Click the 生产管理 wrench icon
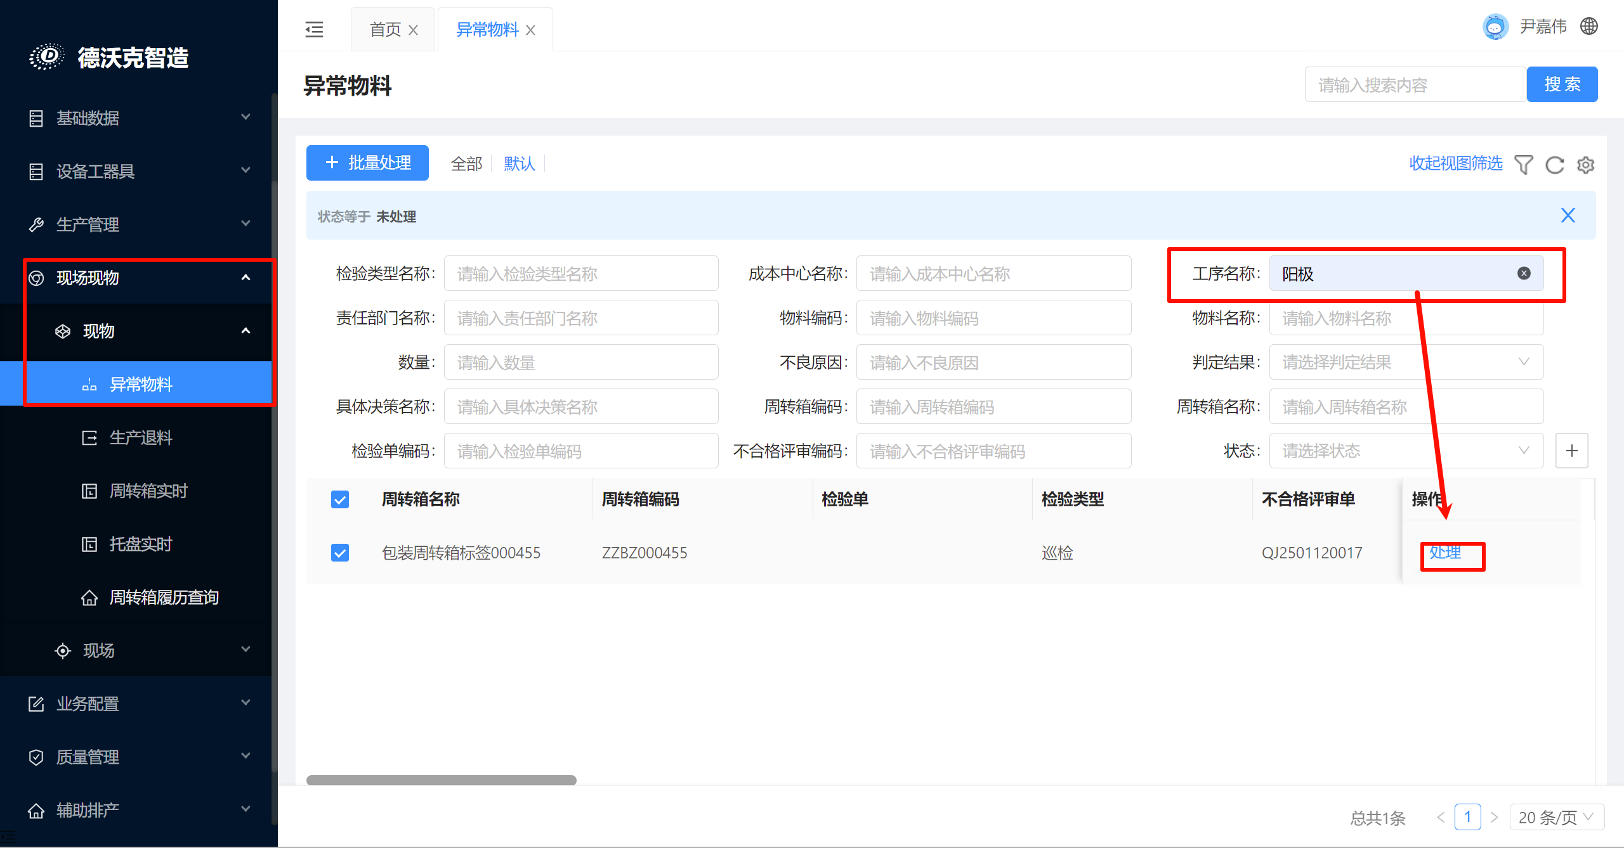 point(36,224)
